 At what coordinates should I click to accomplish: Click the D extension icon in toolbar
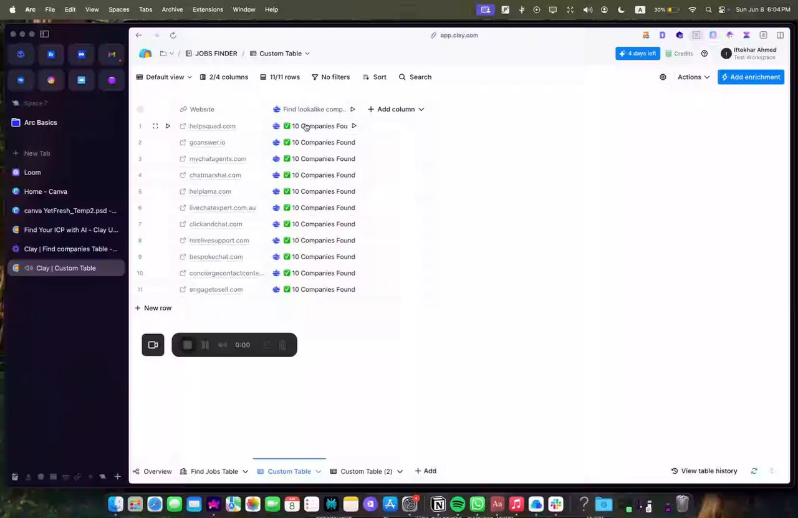pos(663,36)
